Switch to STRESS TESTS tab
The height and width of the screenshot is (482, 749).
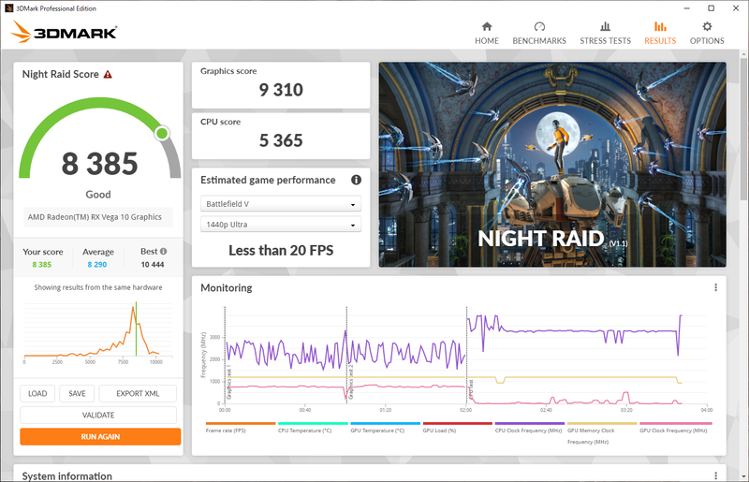click(x=605, y=34)
